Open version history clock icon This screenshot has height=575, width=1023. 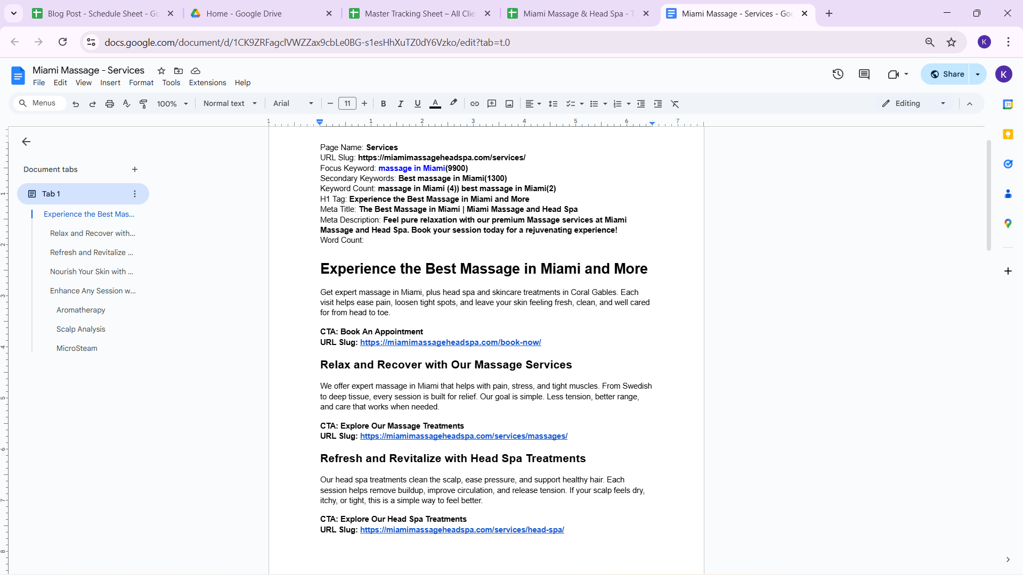838,74
